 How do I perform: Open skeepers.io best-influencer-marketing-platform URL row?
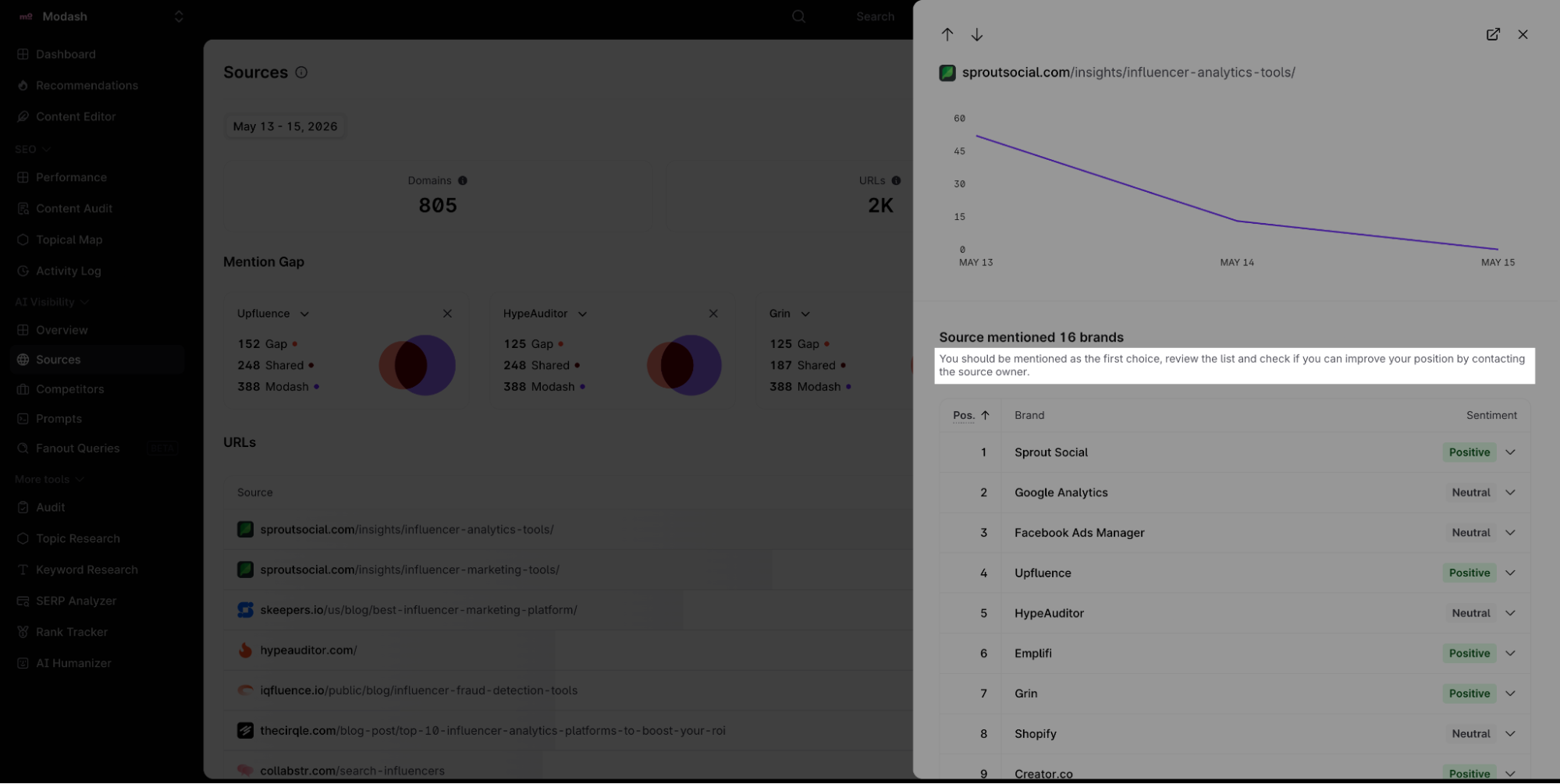point(568,610)
